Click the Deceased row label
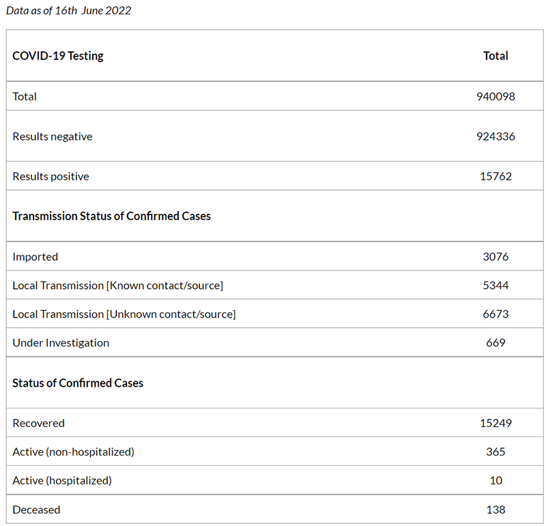The height and width of the screenshot is (526, 546). click(x=36, y=510)
